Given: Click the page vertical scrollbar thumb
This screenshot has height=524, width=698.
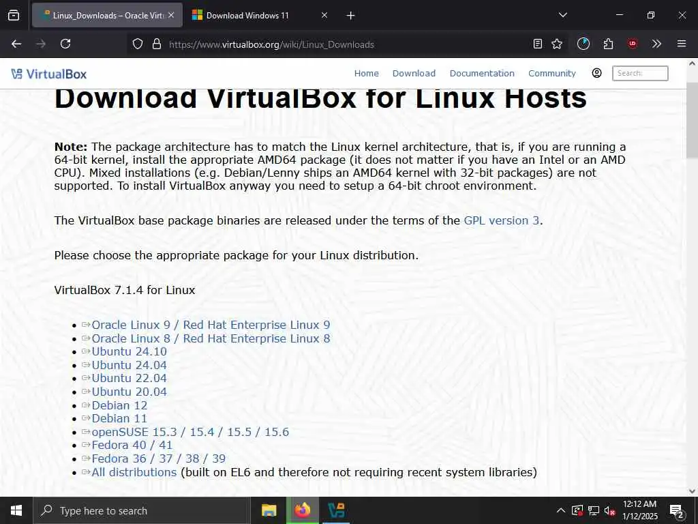Looking at the screenshot, I should (692, 120).
